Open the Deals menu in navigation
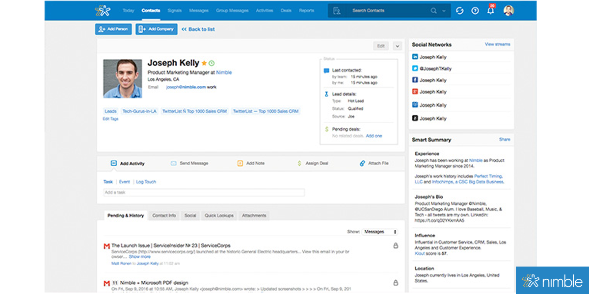 click(x=286, y=11)
